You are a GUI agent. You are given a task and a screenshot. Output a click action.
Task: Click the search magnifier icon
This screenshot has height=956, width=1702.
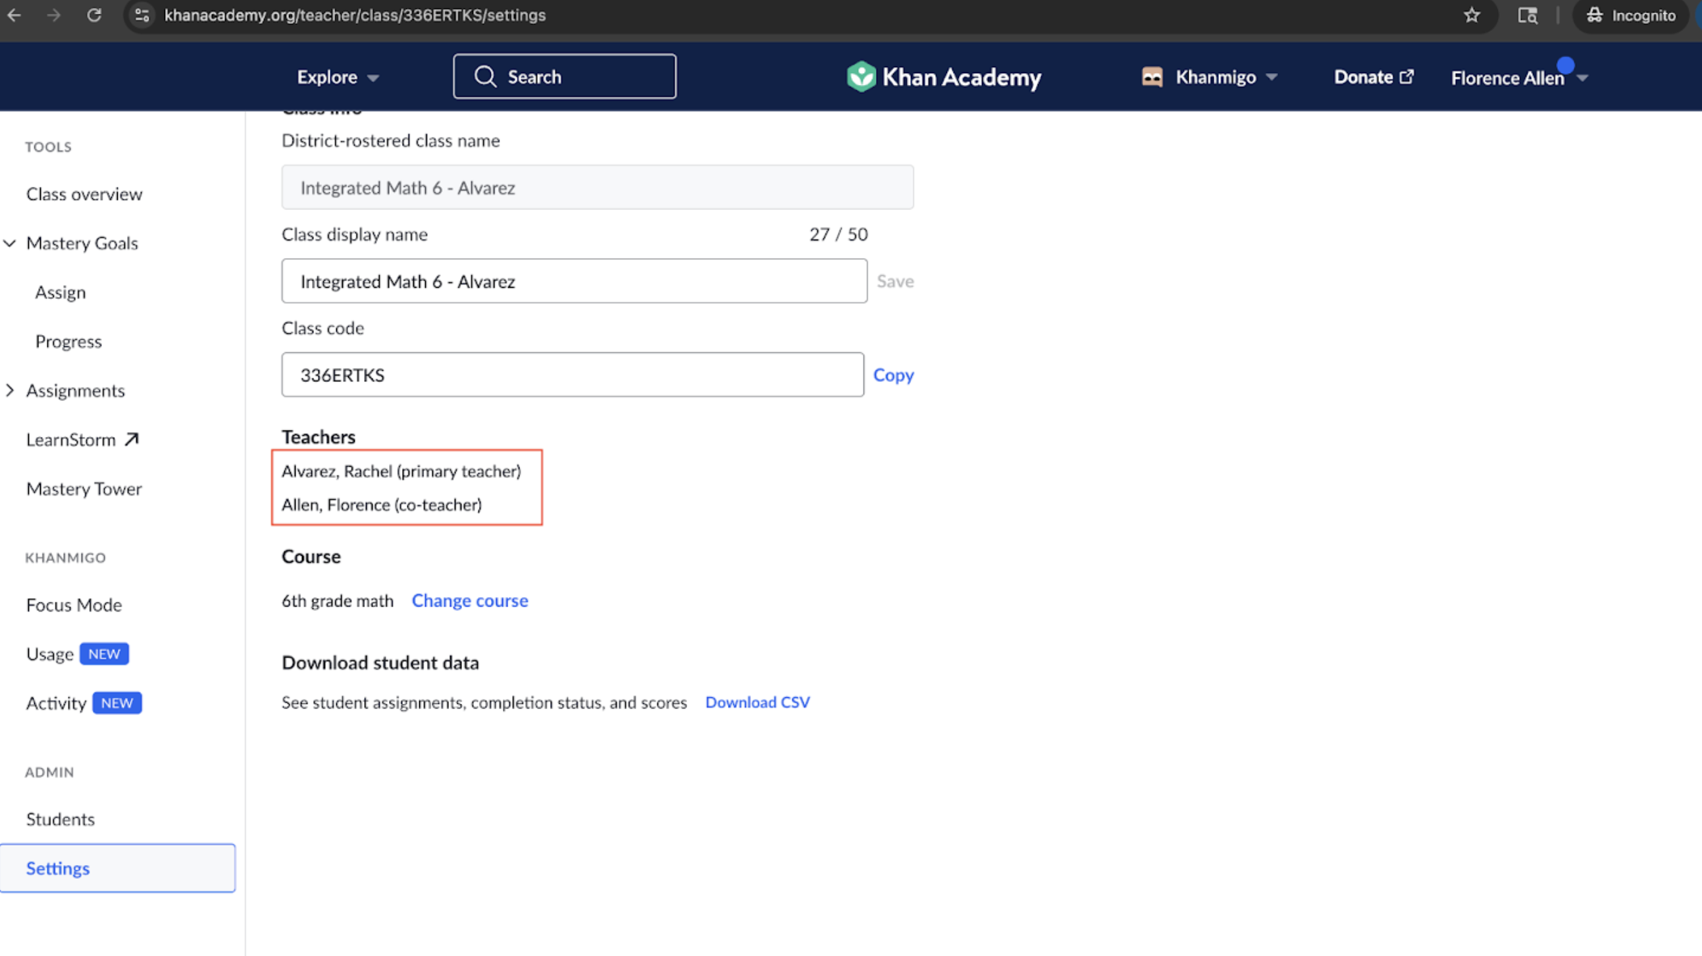click(486, 76)
